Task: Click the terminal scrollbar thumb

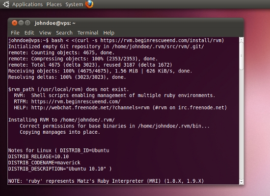Action: point(242,56)
